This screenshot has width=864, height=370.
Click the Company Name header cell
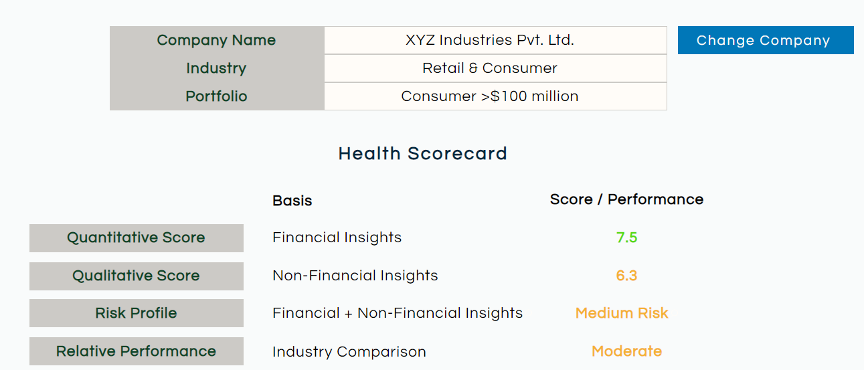(217, 40)
